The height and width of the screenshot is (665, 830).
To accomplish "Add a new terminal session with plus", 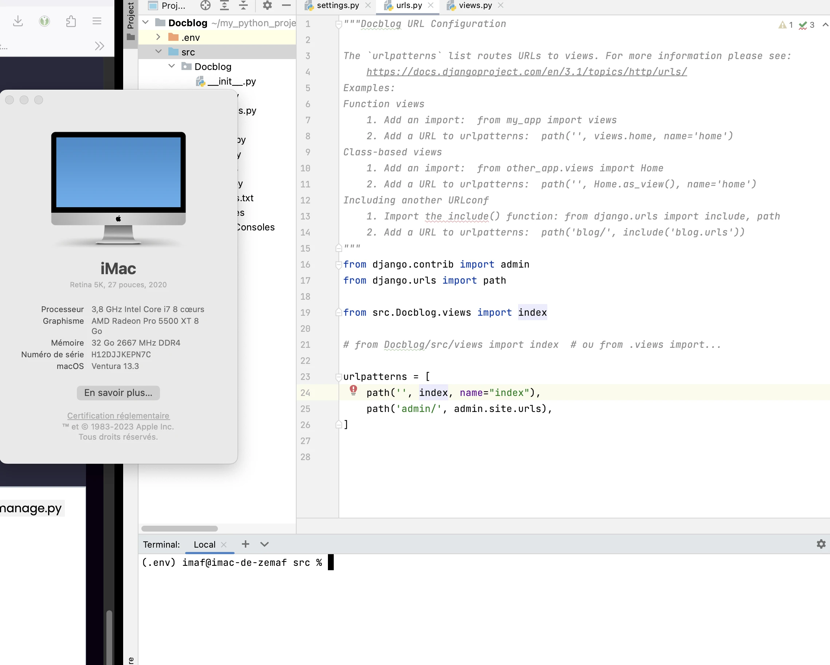I will click(x=245, y=544).
